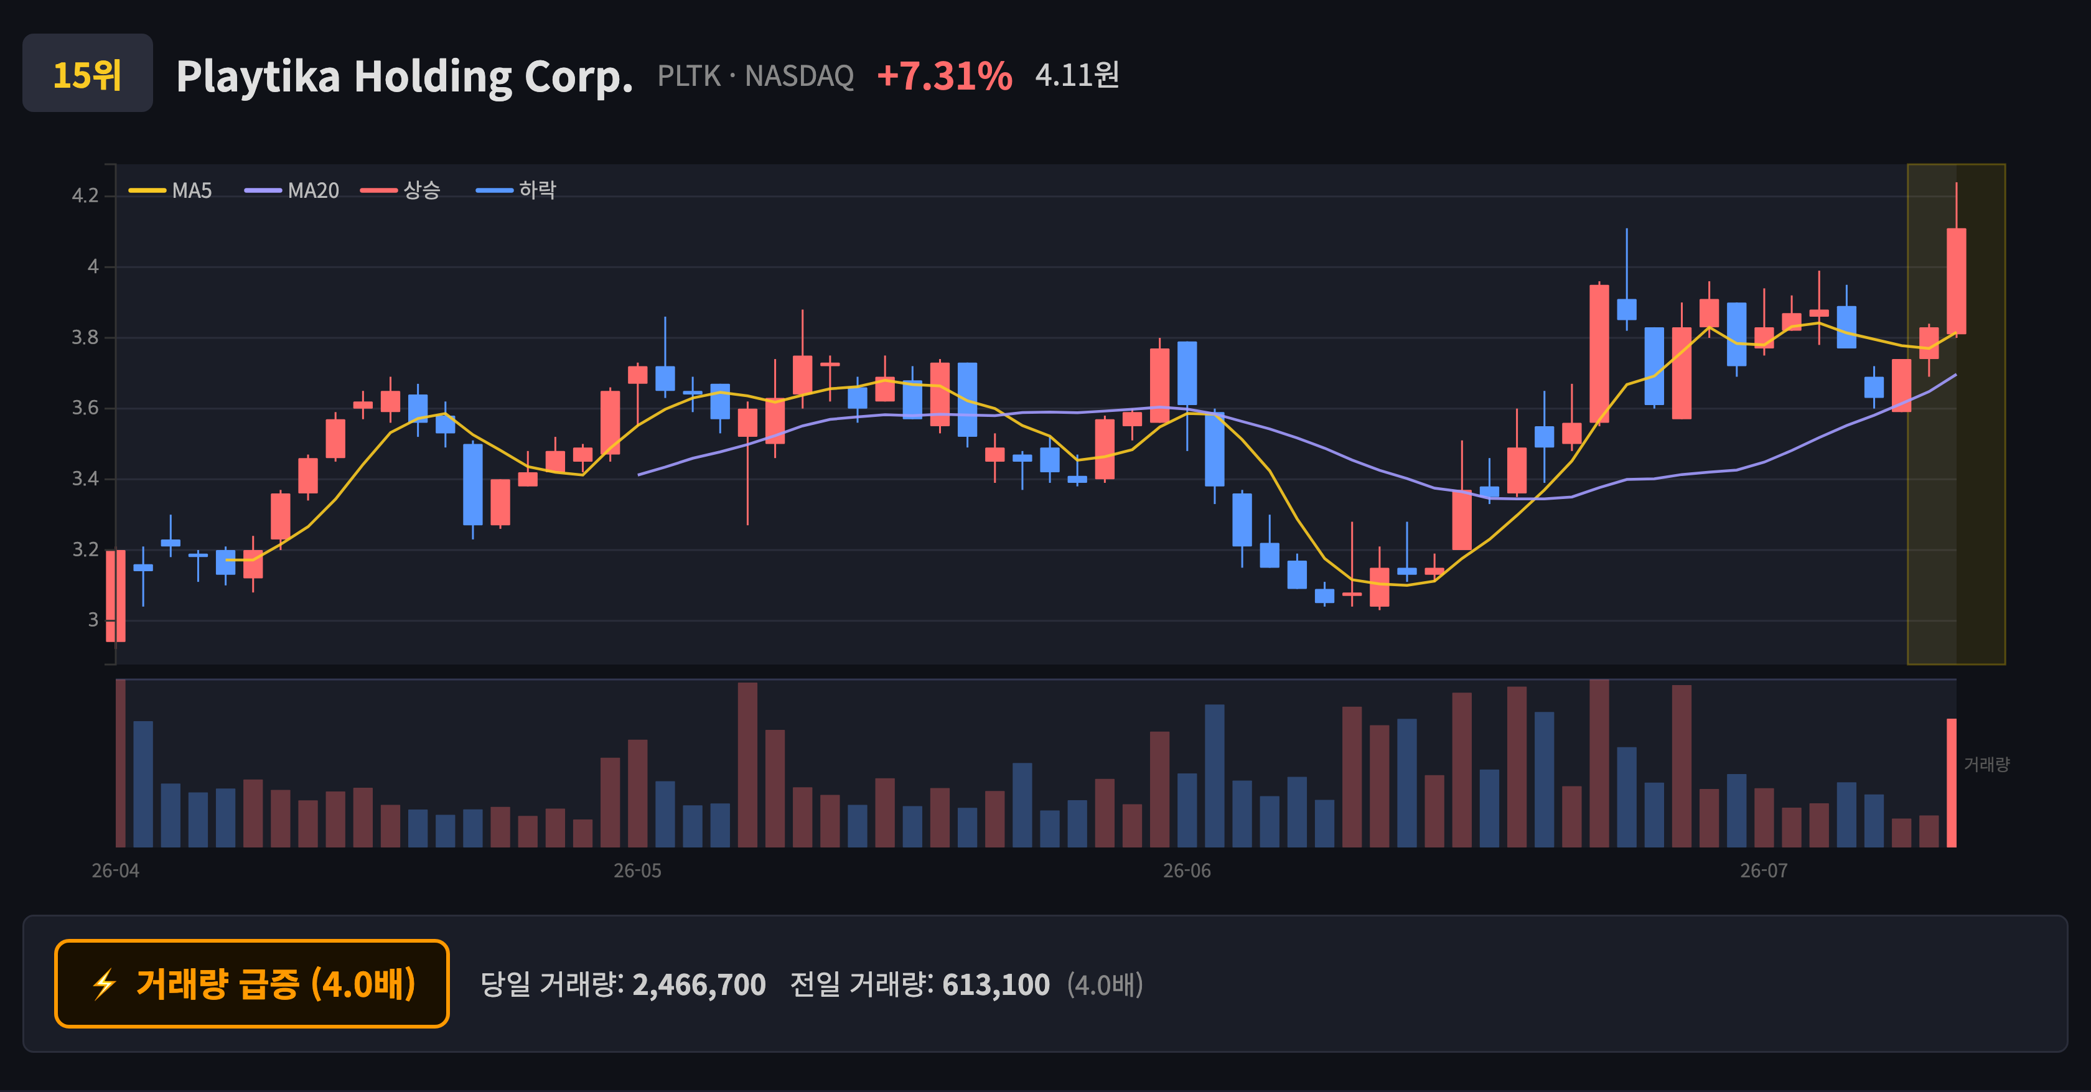
Task: Click the 거래량 급증 (4.0배) badge
Action: tap(251, 983)
